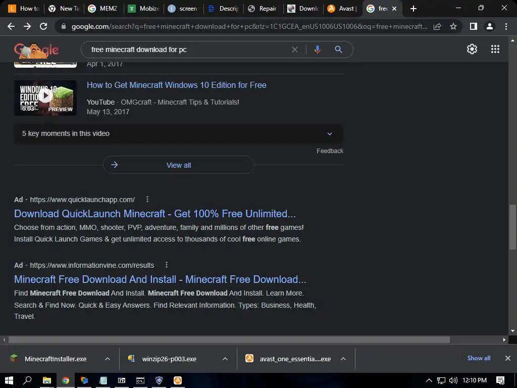The width and height of the screenshot is (517, 388).
Task: Close the downloads bar
Action: tap(508, 358)
